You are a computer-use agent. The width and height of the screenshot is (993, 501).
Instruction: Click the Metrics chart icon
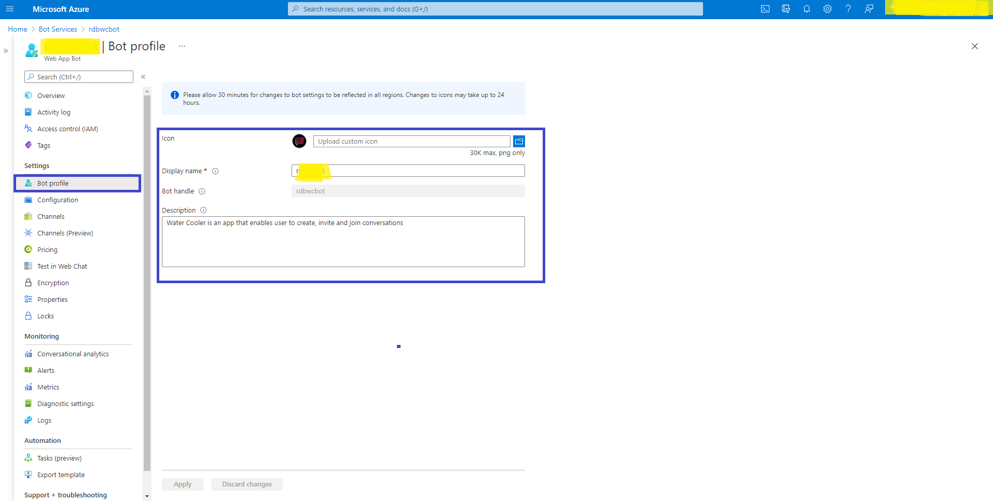29,387
